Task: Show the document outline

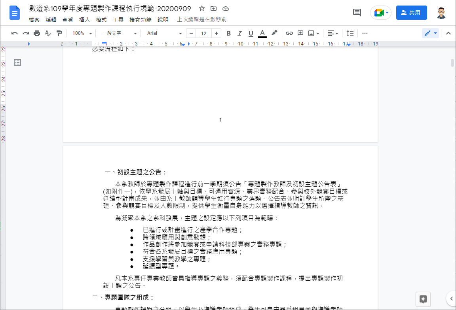Action: [x=17, y=62]
